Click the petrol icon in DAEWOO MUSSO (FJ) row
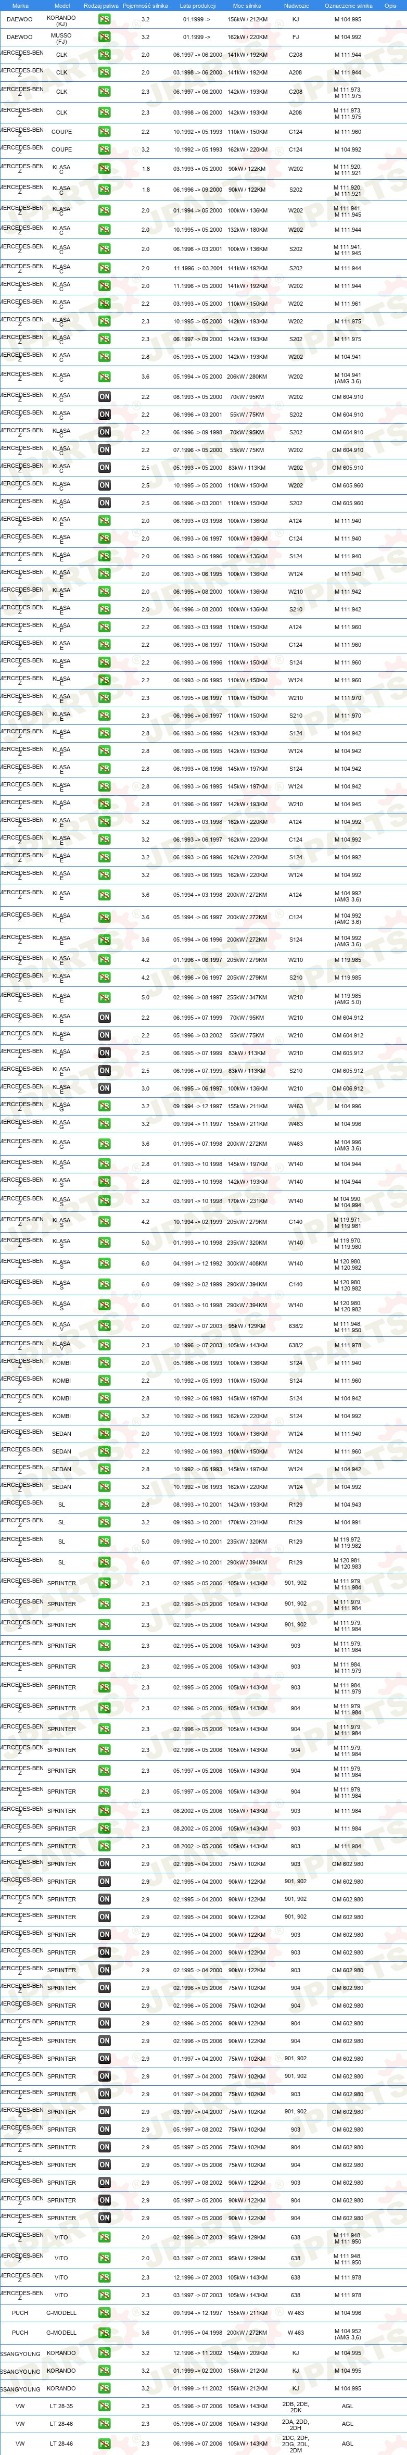 coord(104,37)
